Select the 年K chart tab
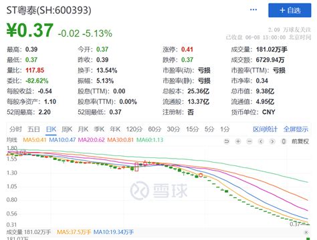 click(x=115, y=129)
